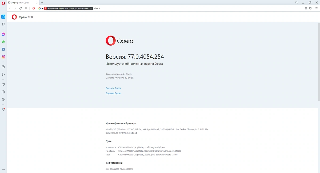Open the Bookmarks star in sidebar
The image size is (320, 173).
3,24
